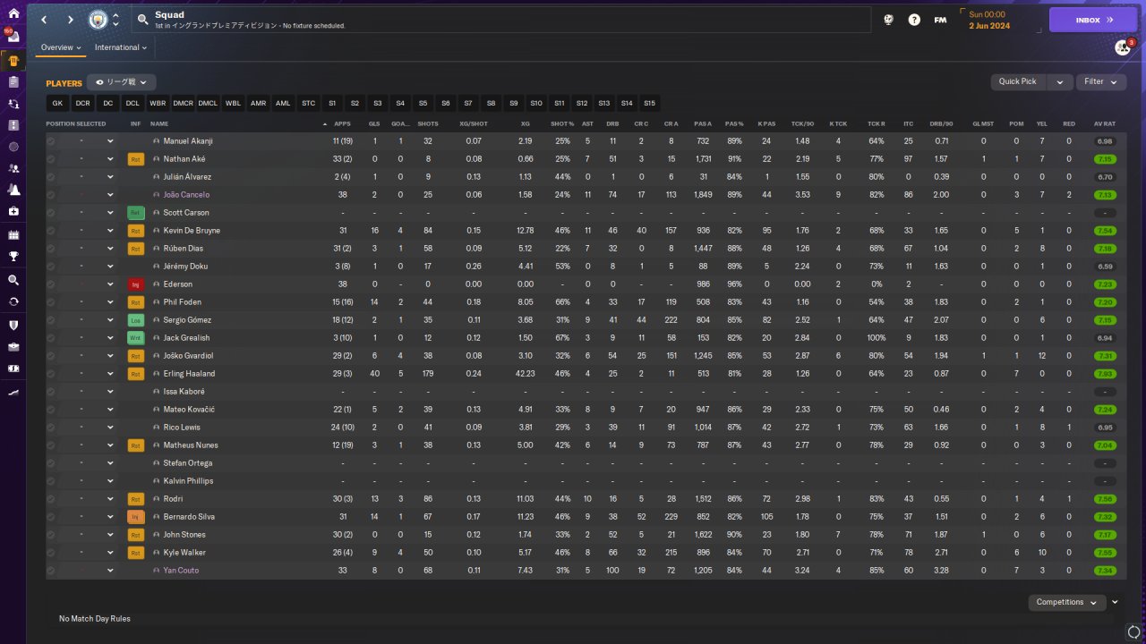Open the finances banknote icon
The image size is (1146, 644).
click(x=13, y=369)
